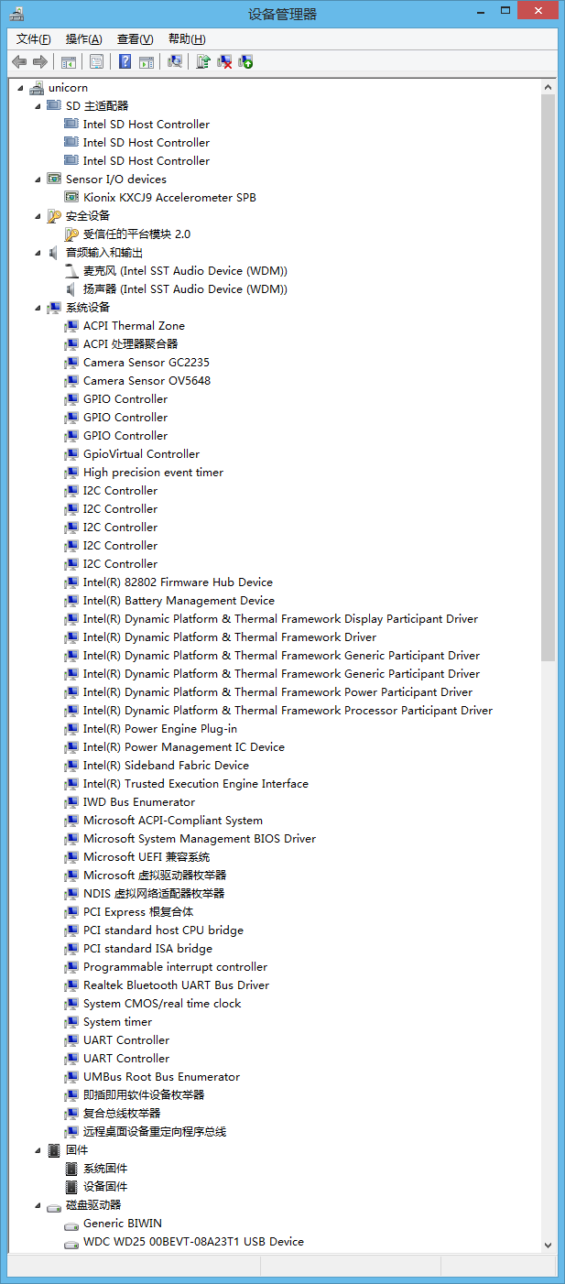The width and height of the screenshot is (565, 1284).
Task: Select the Thermal Framework Display Participant Driver
Action: (280, 619)
